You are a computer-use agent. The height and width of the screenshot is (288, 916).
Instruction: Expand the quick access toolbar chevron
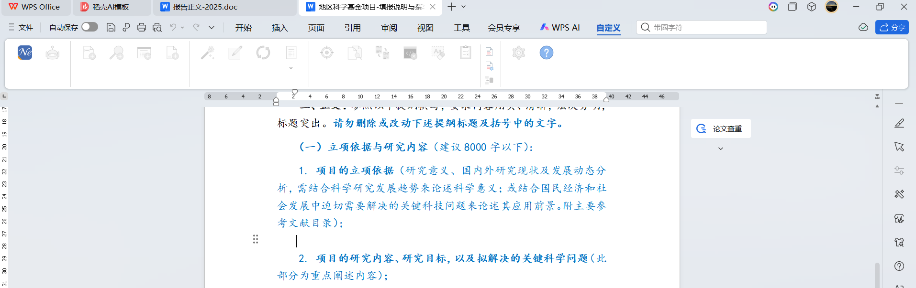coord(212,28)
